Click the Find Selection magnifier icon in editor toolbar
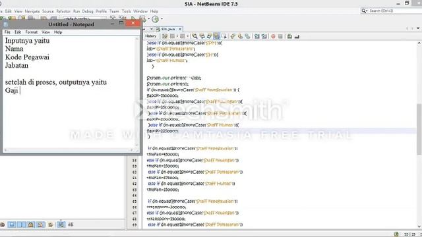Image resolution: width=422 pixels, height=237 pixels. [x=195, y=36]
